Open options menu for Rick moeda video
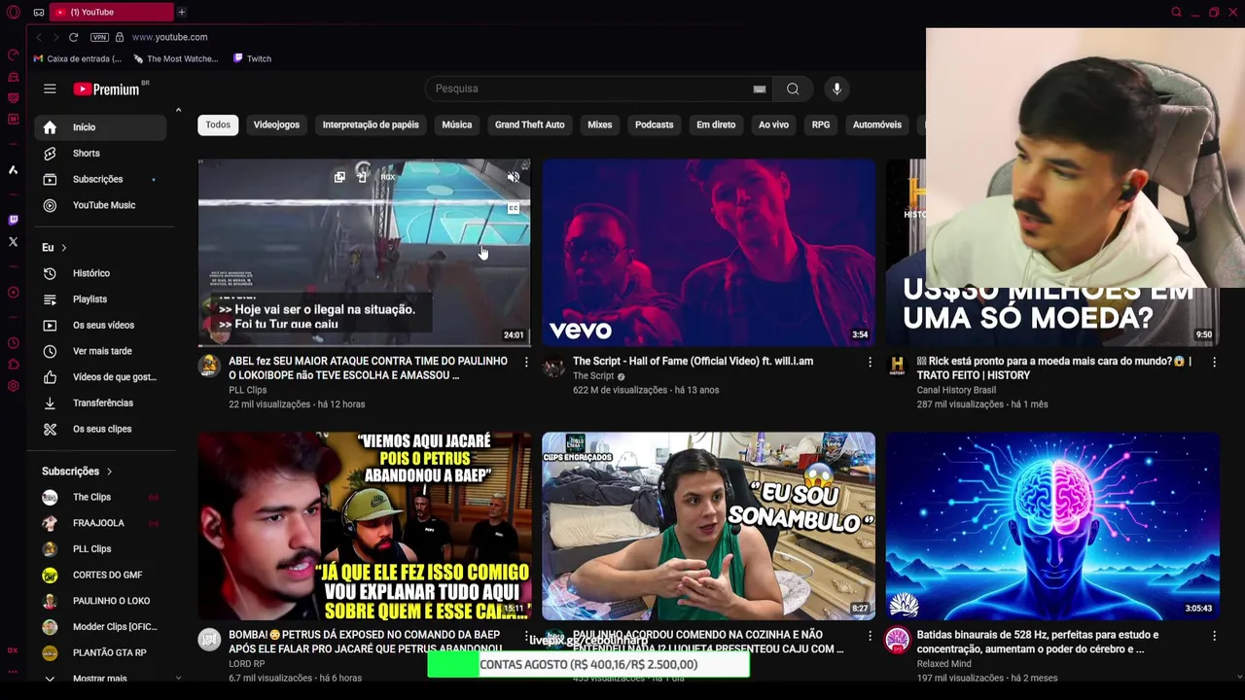This screenshot has width=1245, height=700. (x=1214, y=362)
